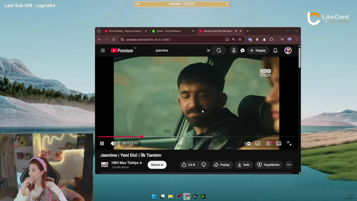Toggle autoplay switch in player
357x201 pixels.
coord(247,143)
